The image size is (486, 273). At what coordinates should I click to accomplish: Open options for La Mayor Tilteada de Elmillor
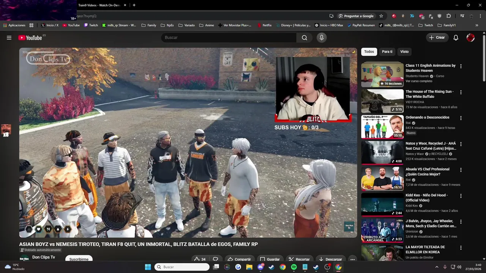pyautogui.click(x=461, y=248)
